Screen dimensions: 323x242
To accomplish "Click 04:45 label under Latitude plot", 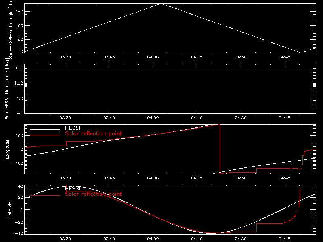I will [x=285, y=239].
